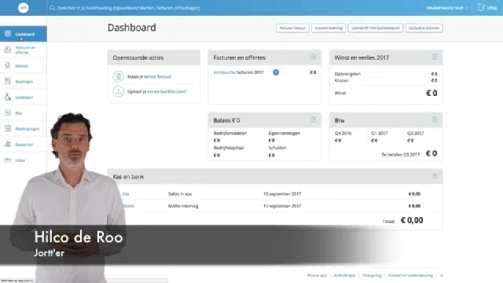This screenshot has height=283, width=503.
Task: Expand the Facturen en offertes panel circle icon
Action: (313, 57)
